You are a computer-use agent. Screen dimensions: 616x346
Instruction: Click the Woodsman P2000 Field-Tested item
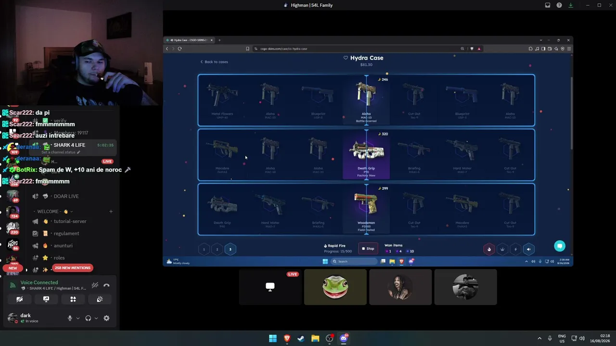[x=366, y=209]
